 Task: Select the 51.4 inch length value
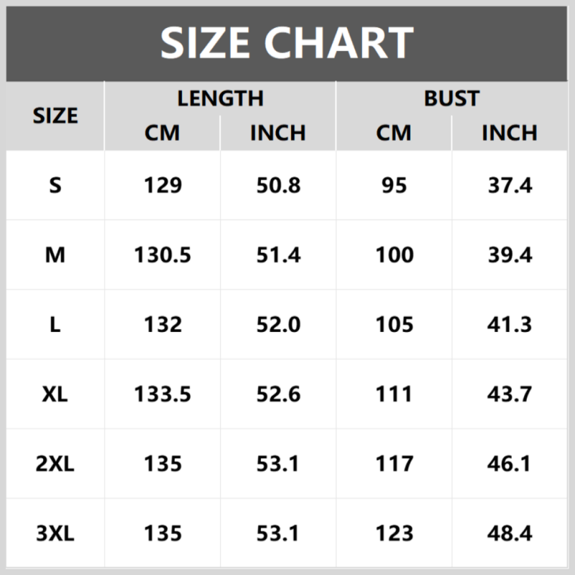(x=278, y=255)
